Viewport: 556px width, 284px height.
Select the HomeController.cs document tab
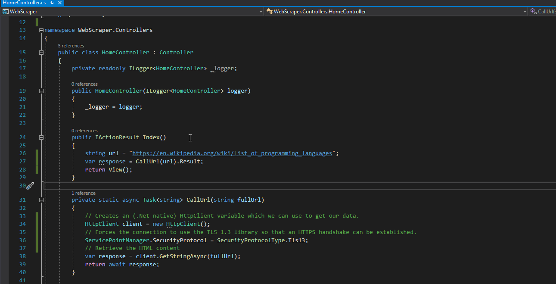24,2
